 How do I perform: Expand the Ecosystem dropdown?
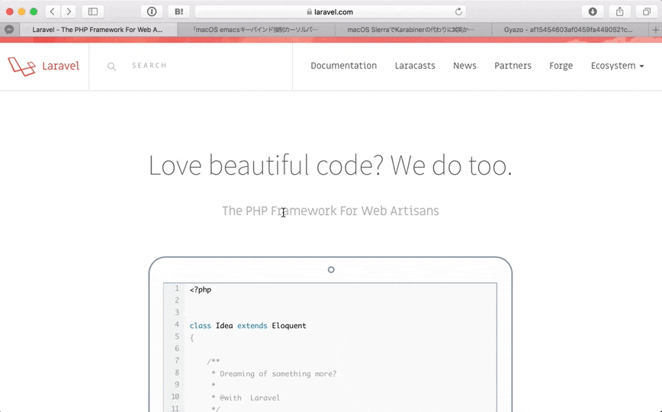point(617,66)
